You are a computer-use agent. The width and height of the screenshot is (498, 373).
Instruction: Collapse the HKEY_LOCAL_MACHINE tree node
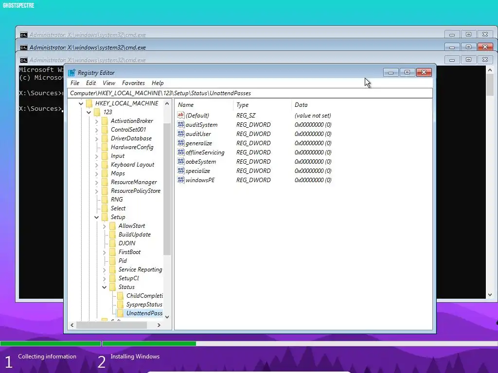pyautogui.click(x=81, y=103)
